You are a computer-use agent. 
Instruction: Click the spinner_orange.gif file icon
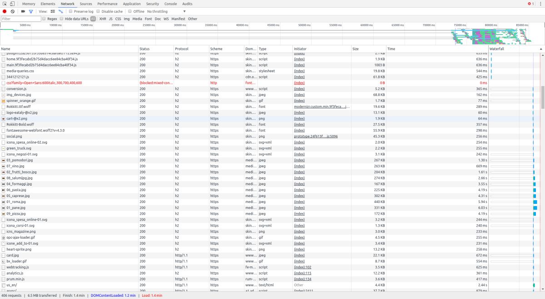point(3,101)
